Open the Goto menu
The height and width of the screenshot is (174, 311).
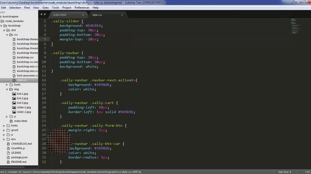[45, 8]
